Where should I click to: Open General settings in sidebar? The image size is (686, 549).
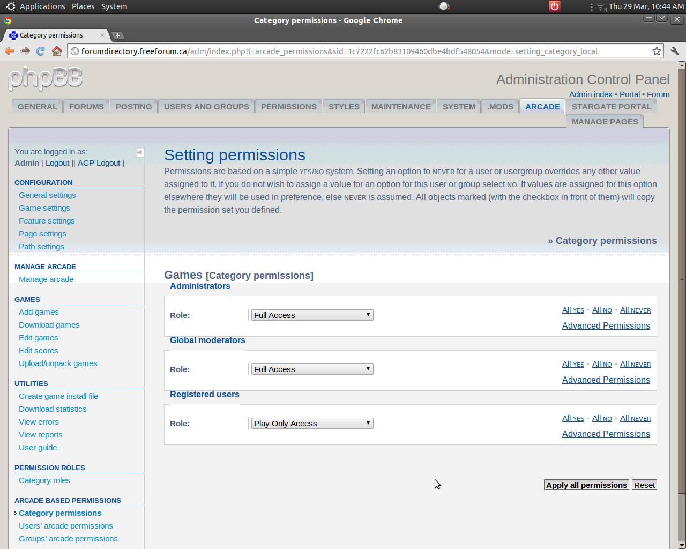pyautogui.click(x=47, y=195)
